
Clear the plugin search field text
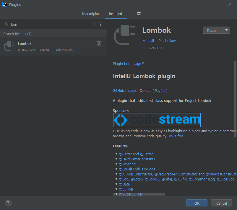(95, 24)
